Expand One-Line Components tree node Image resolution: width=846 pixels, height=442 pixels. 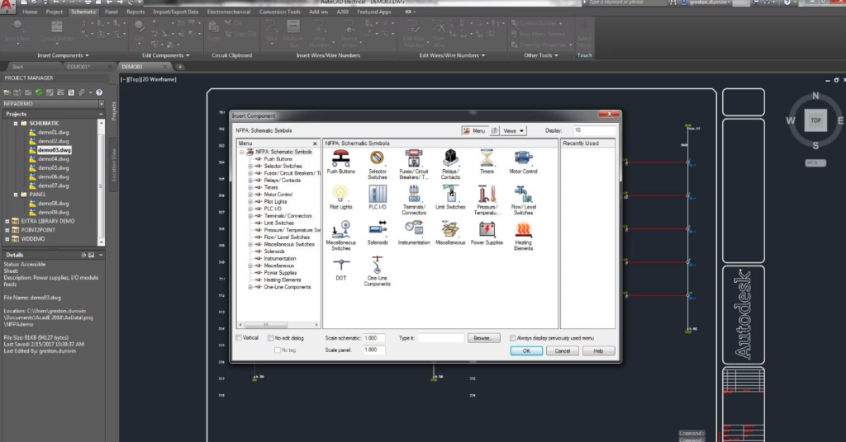tap(250, 287)
